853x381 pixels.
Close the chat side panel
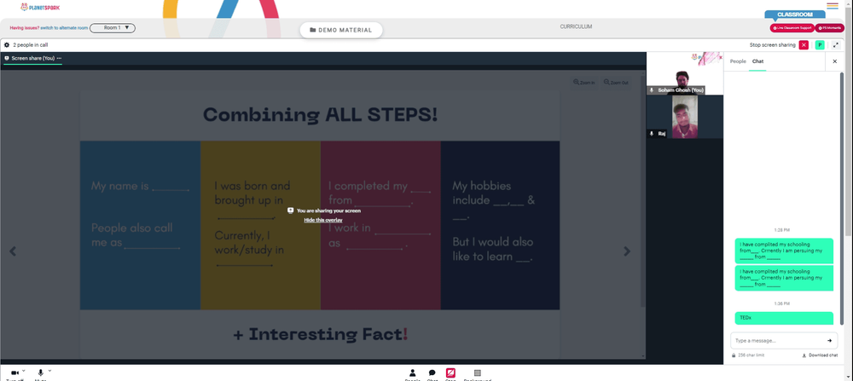coord(834,61)
